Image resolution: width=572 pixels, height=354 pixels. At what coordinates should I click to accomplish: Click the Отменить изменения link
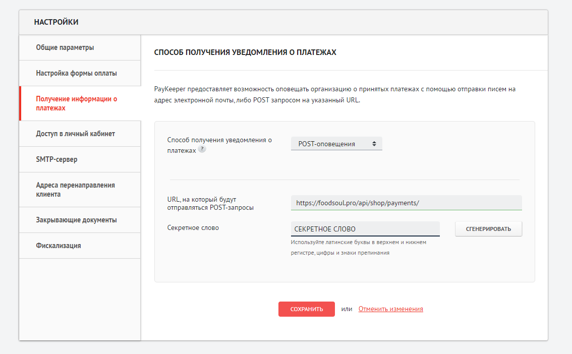[390, 309]
